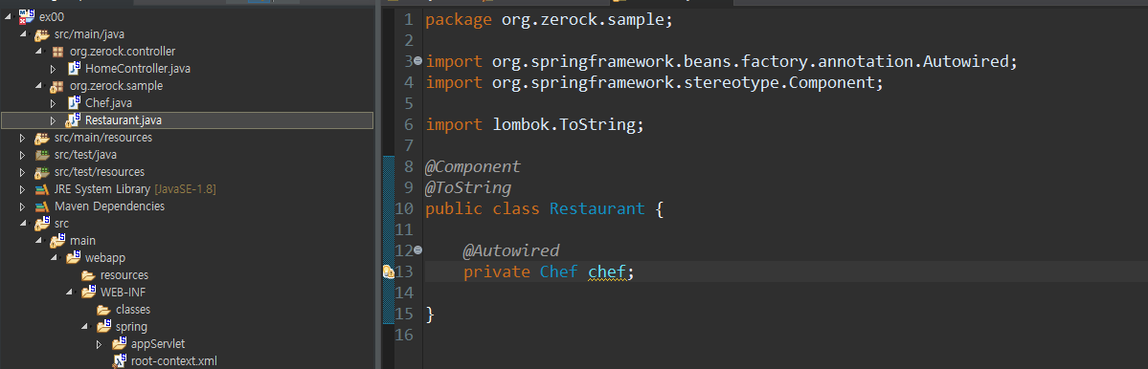This screenshot has width=1148, height=369.
Task: Click the Chef.java file icon
Action: point(73,103)
